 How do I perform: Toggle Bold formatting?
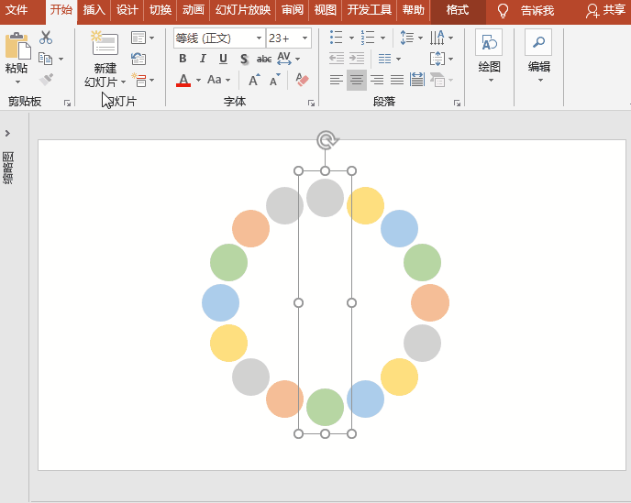point(183,59)
